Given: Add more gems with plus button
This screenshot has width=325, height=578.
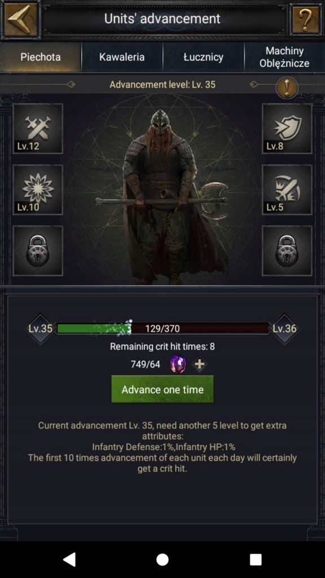Looking at the screenshot, I should (x=199, y=365).
